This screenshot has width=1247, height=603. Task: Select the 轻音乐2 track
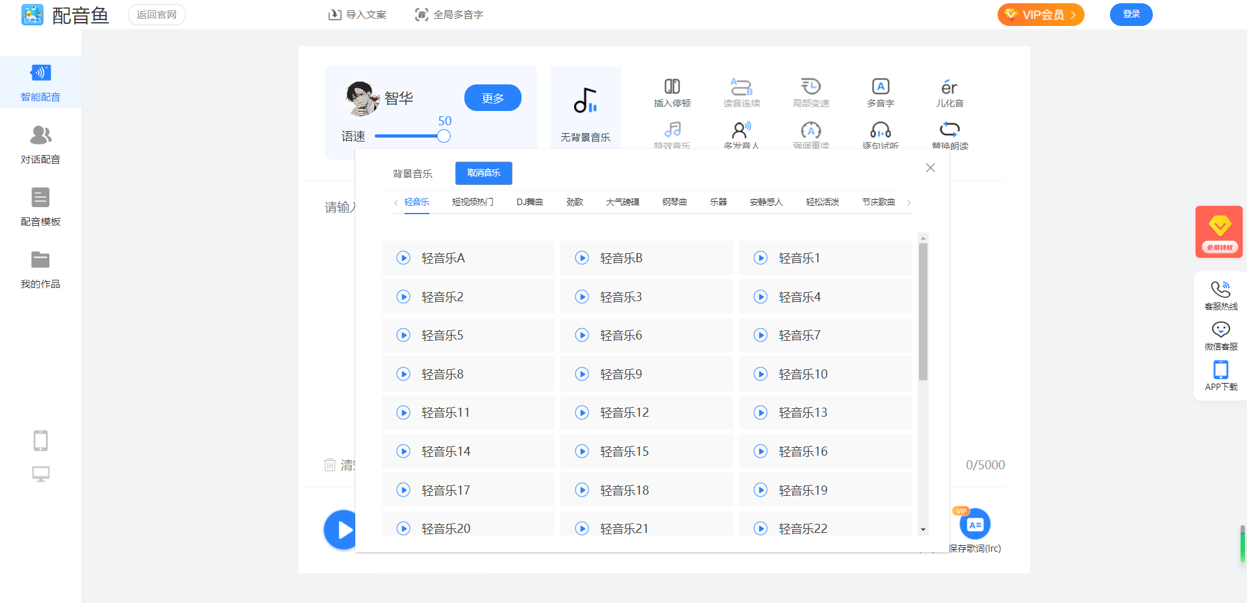point(468,297)
